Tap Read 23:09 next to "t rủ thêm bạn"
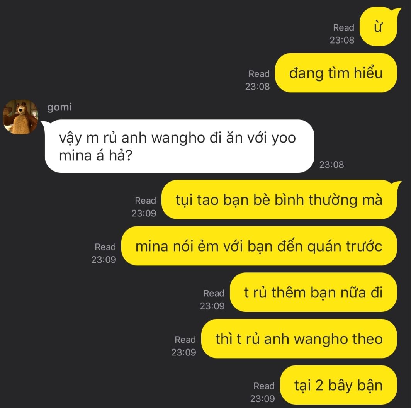This screenshot has height=408, width=411. 212,300
